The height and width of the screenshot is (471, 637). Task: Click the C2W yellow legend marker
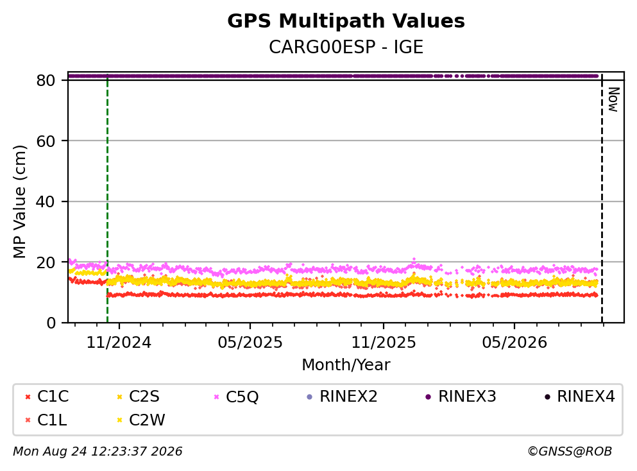click(119, 420)
